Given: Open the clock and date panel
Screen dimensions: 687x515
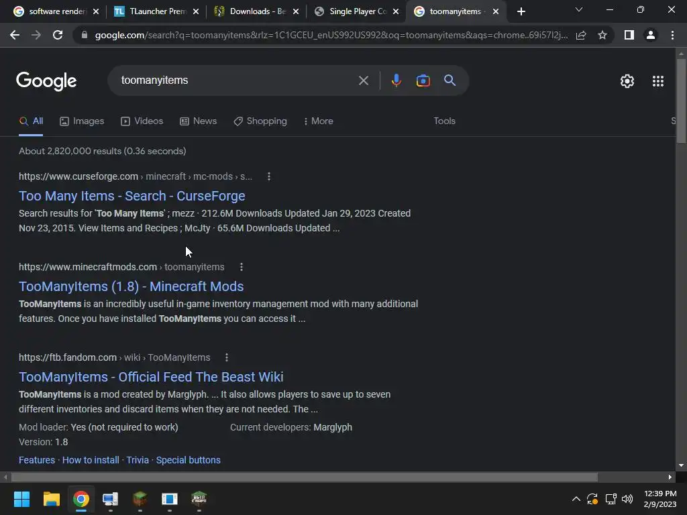Looking at the screenshot, I should coord(660,499).
